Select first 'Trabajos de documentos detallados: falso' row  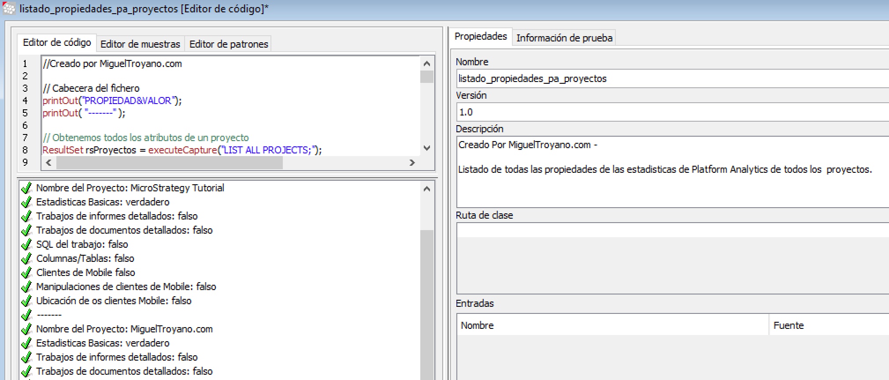tap(124, 230)
